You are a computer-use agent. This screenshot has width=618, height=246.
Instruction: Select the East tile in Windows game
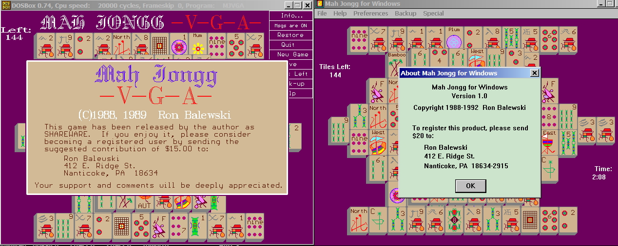pos(549,142)
